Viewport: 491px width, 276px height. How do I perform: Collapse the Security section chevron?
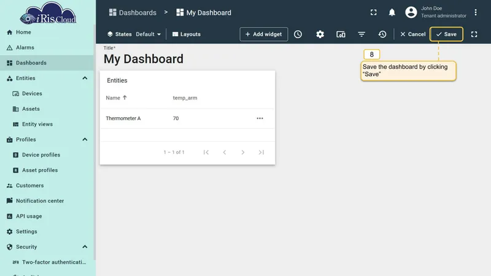pyautogui.click(x=85, y=247)
